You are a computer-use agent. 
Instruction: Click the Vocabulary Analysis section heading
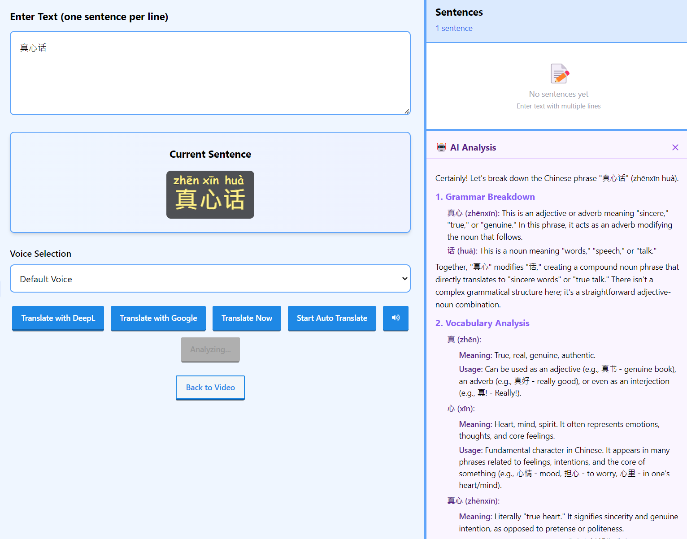pos(482,323)
